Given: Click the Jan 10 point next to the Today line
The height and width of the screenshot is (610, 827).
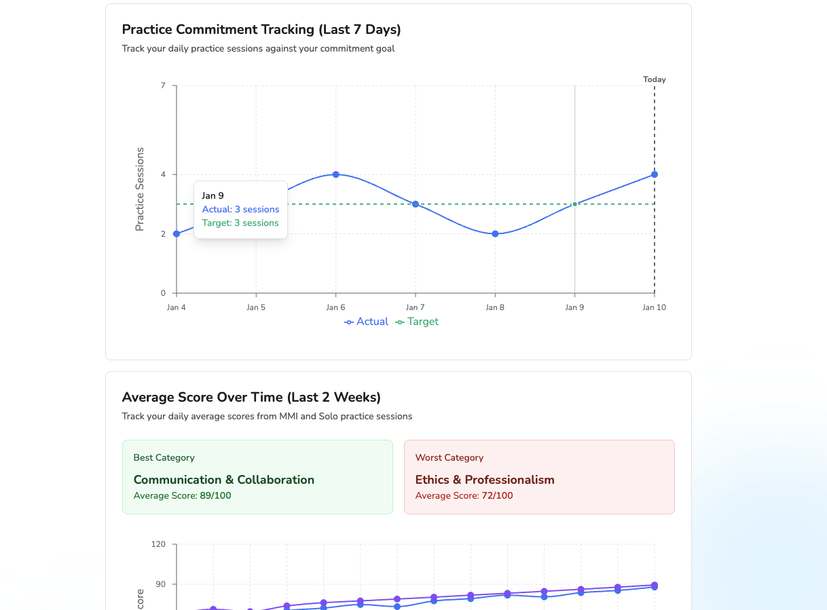Looking at the screenshot, I should click(x=654, y=174).
